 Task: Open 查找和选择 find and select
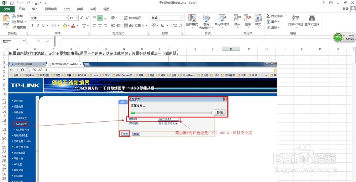(312, 22)
